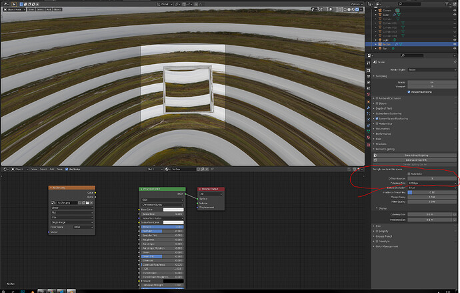Viewport: 460px width, 293px height.
Task: Open the Render Engine dropdown
Action: pyautogui.click(x=432, y=69)
